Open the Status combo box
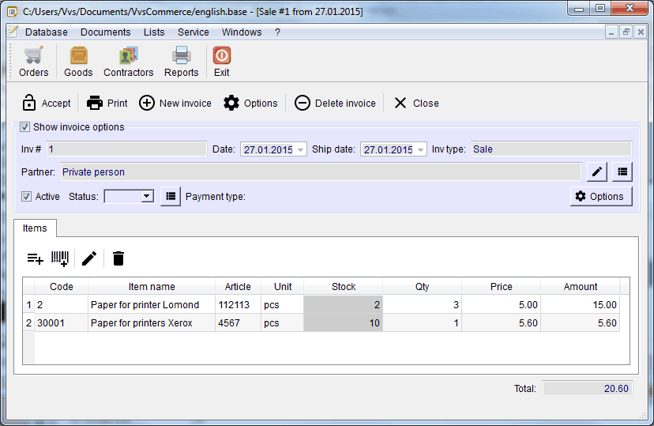This screenshot has width=654, height=426. pyautogui.click(x=129, y=197)
